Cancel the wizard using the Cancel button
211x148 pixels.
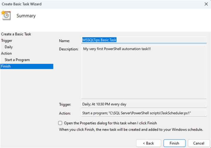pyautogui.click(x=198, y=143)
